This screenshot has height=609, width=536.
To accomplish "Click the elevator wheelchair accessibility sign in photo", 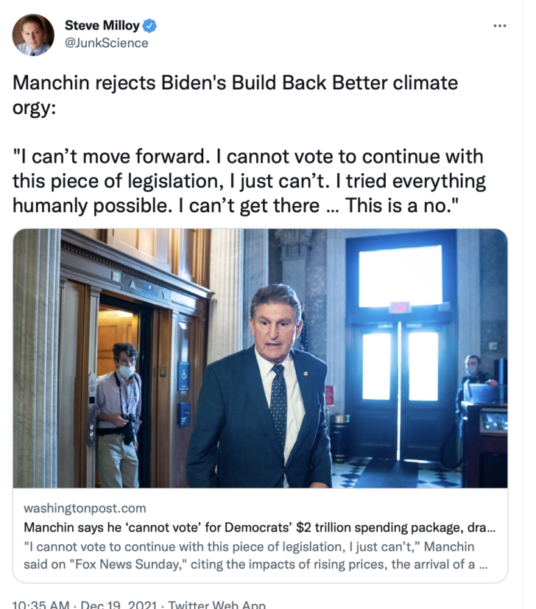I will tap(184, 376).
